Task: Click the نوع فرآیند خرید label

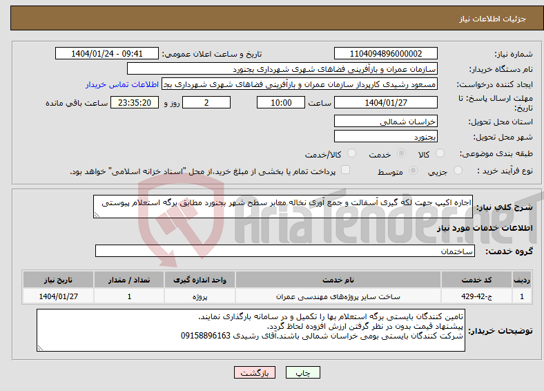Action: click(505, 171)
